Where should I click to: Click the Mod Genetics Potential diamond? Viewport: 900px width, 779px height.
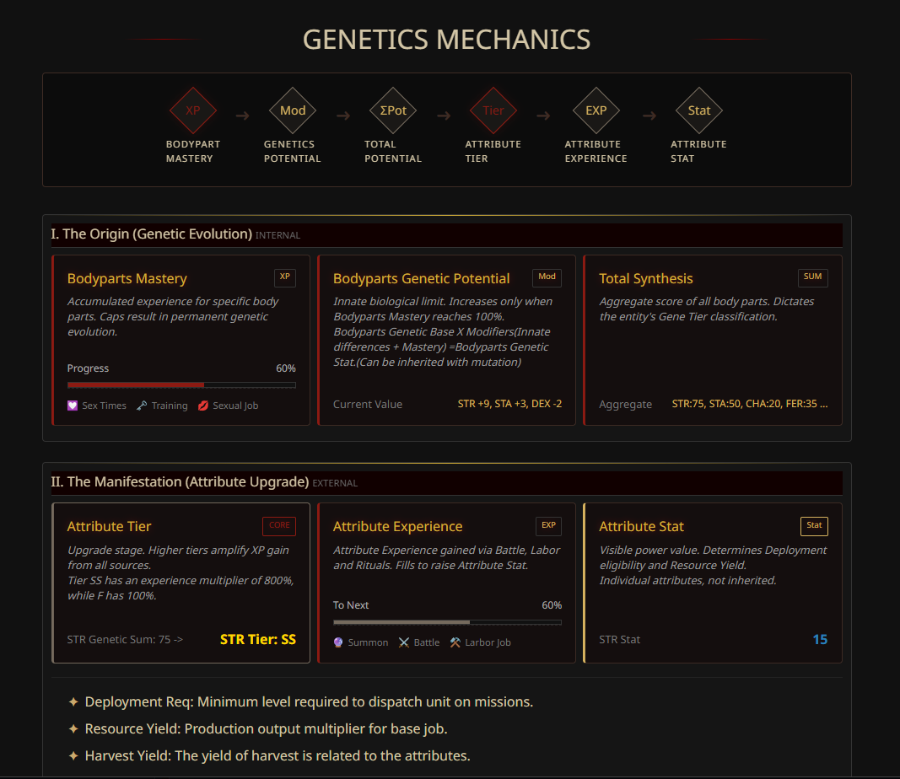[x=293, y=110]
